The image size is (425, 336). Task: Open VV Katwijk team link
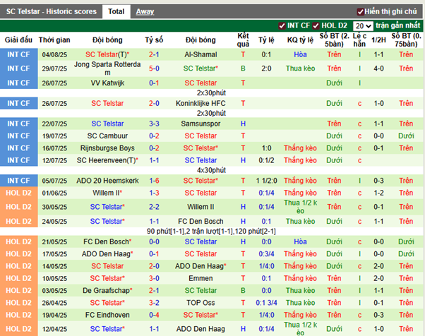tap(107, 83)
